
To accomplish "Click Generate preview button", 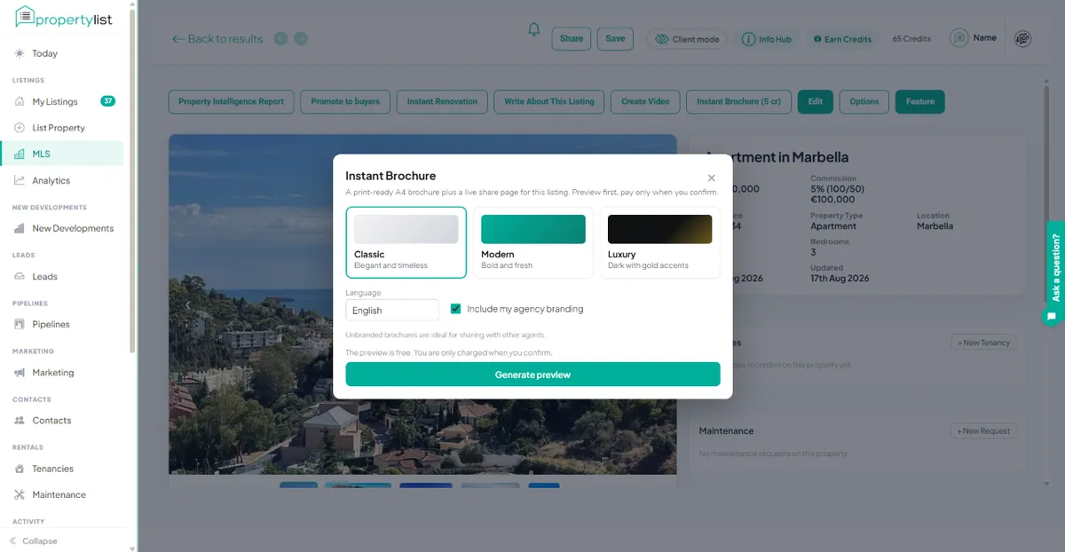I will tap(532, 375).
